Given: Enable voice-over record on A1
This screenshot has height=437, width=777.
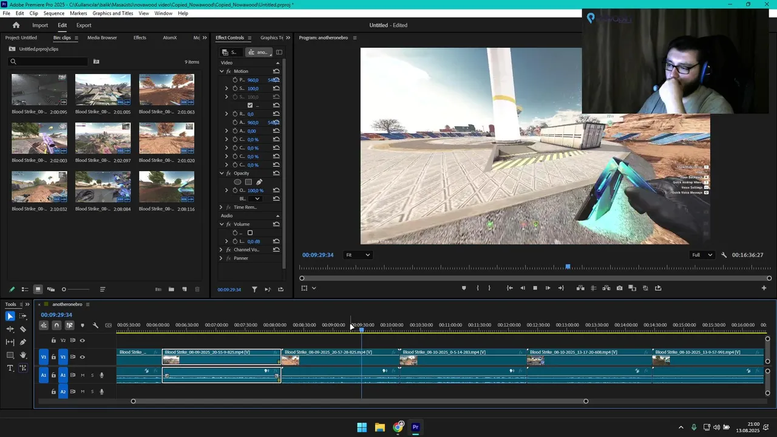Looking at the screenshot, I should tap(101, 375).
